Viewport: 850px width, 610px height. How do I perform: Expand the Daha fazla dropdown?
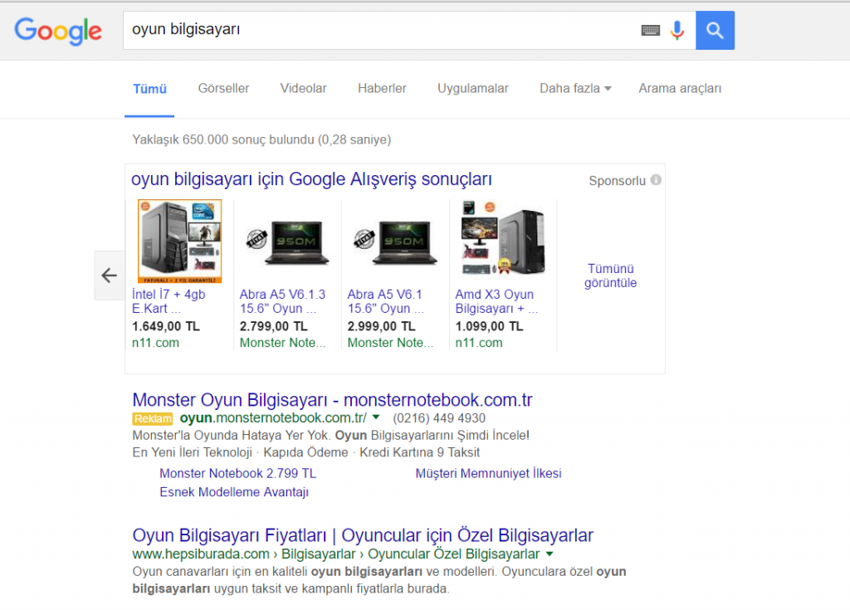pyautogui.click(x=575, y=88)
